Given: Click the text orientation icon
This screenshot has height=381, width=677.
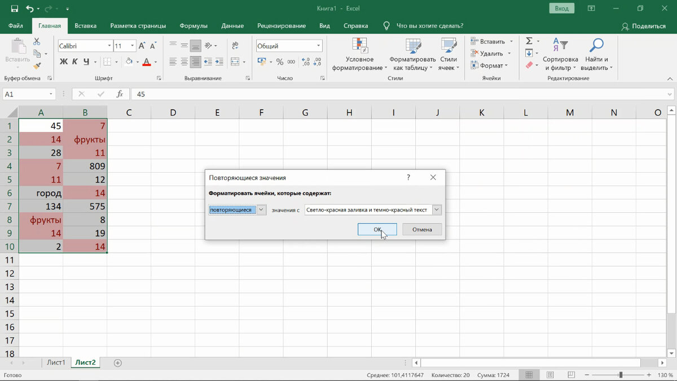Looking at the screenshot, I should pyautogui.click(x=209, y=46).
